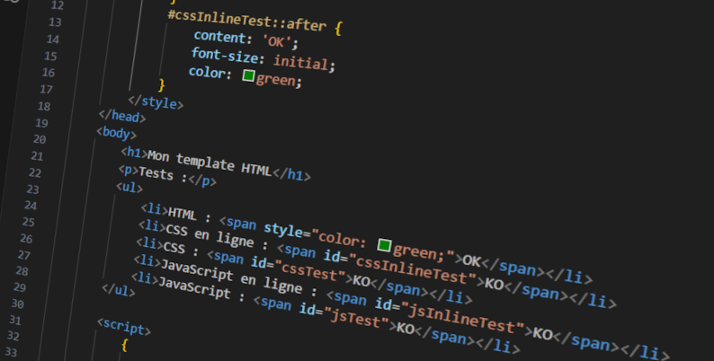The height and width of the screenshot is (361, 714).
Task: Select line number 13 in the gutter
Action: (x=55, y=22)
